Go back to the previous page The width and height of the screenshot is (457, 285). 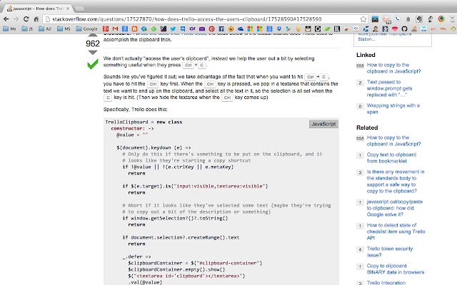6,19
